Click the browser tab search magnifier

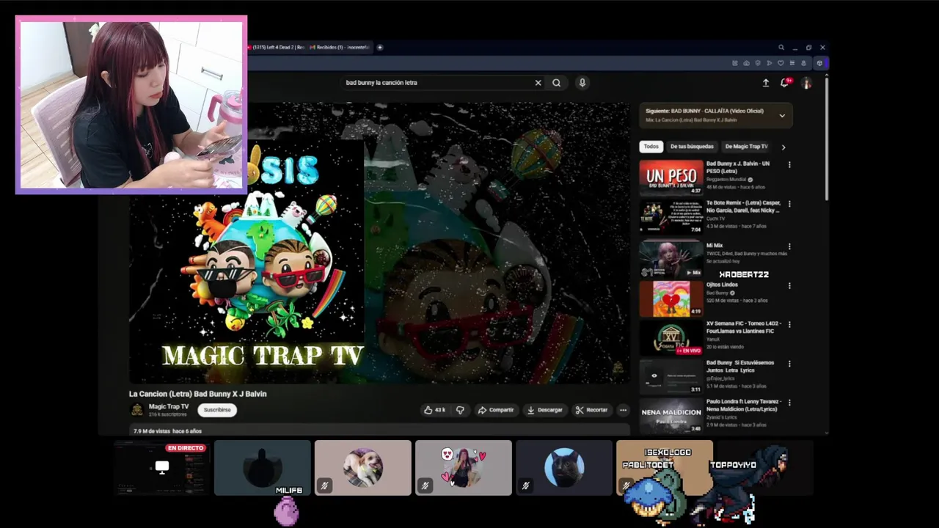[x=781, y=48]
